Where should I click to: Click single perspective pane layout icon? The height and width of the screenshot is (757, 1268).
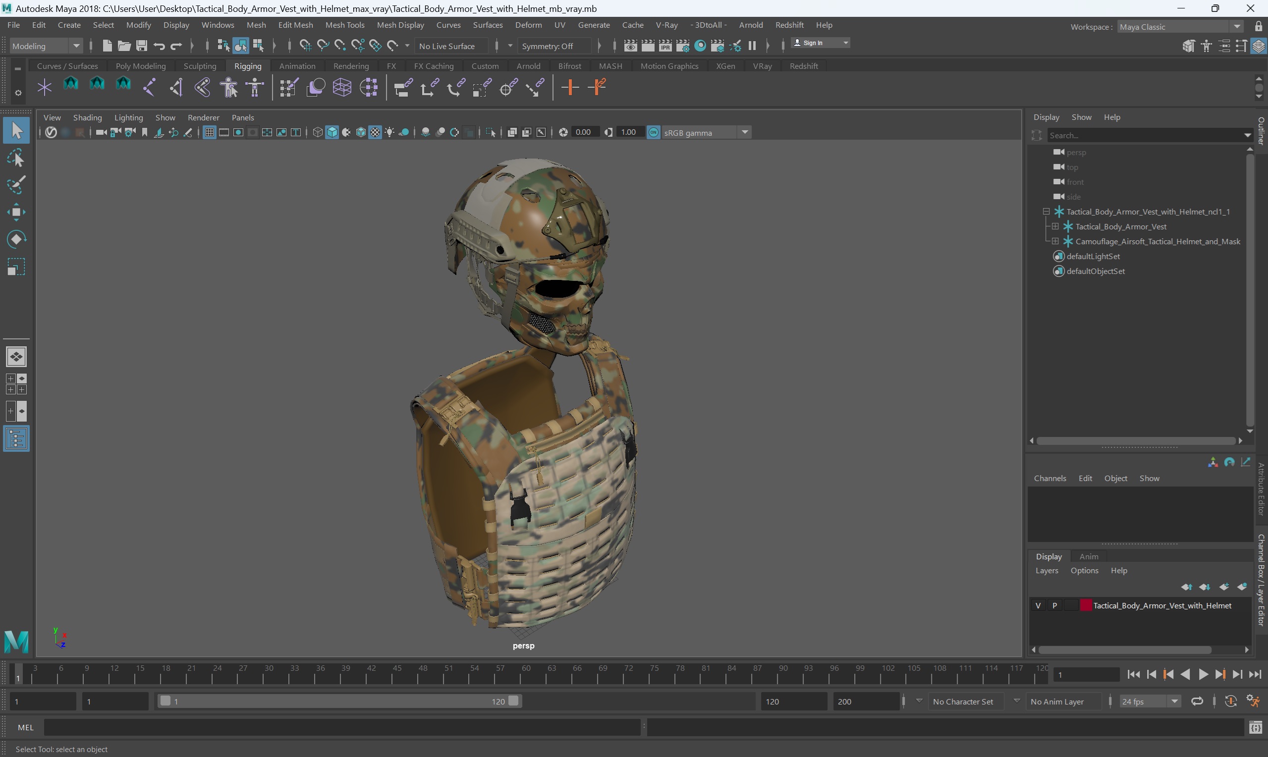click(x=16, y=357)
